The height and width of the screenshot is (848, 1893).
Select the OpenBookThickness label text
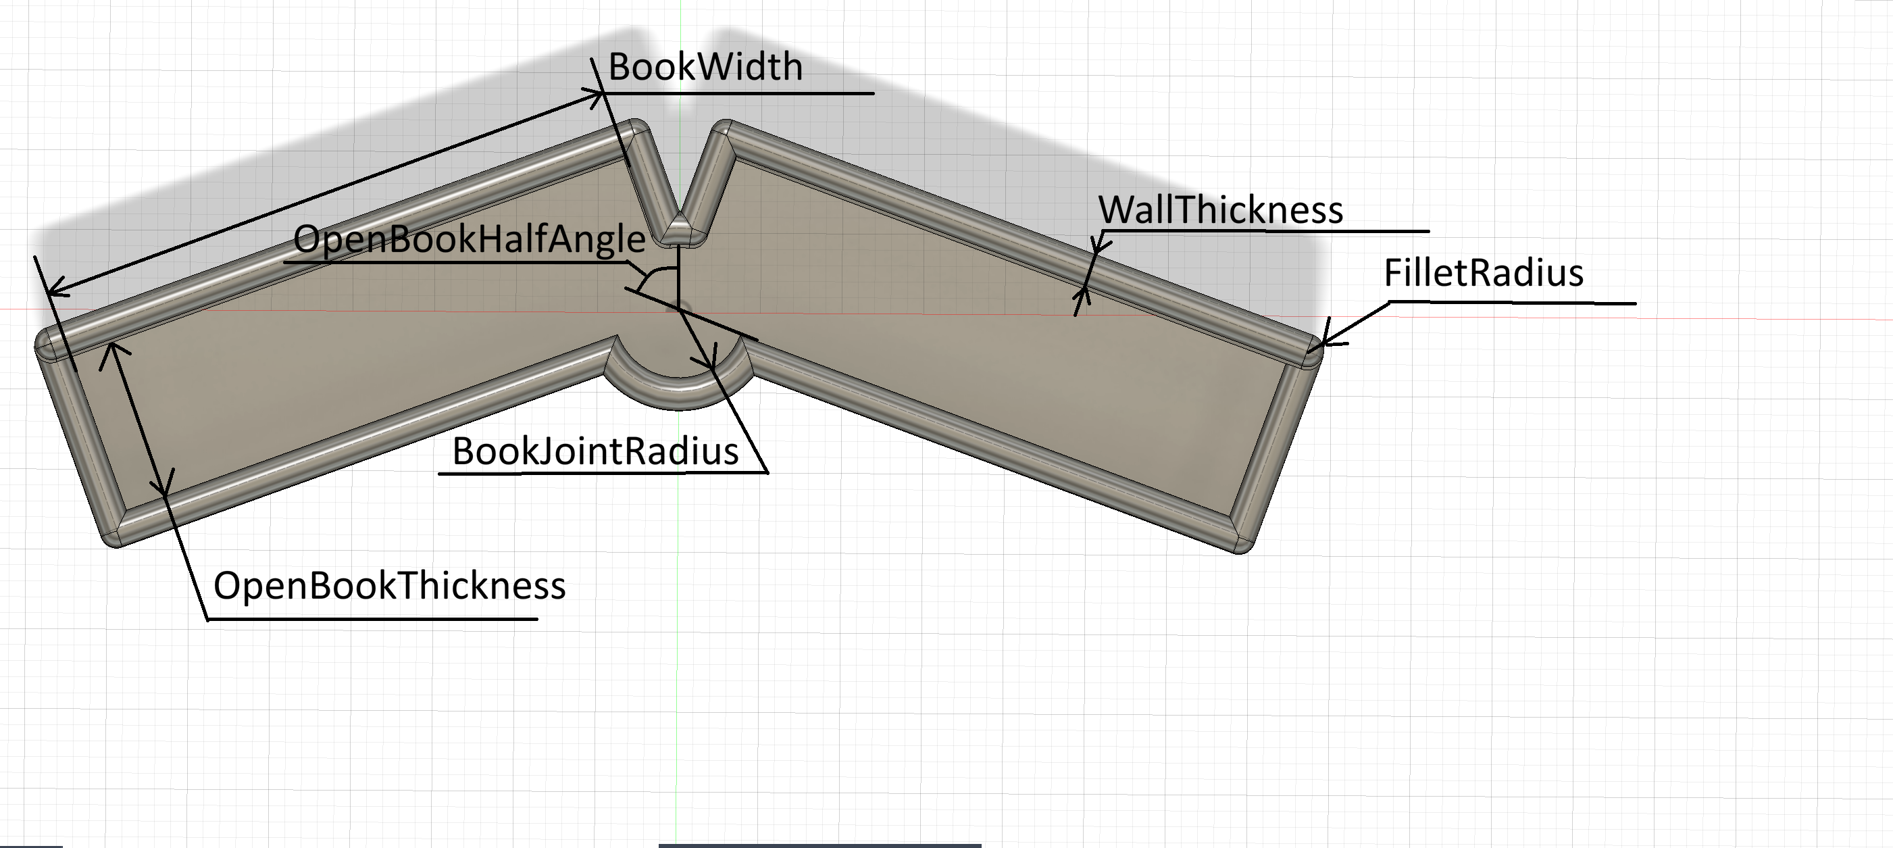(389, 586)
